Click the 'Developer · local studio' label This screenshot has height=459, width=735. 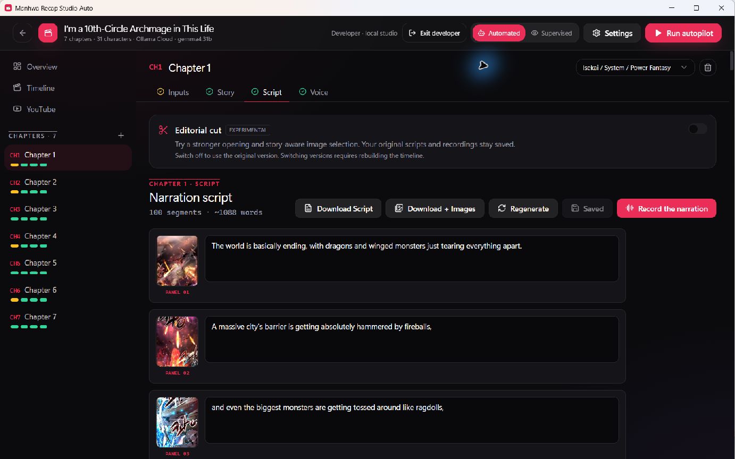tap(364, 33)
